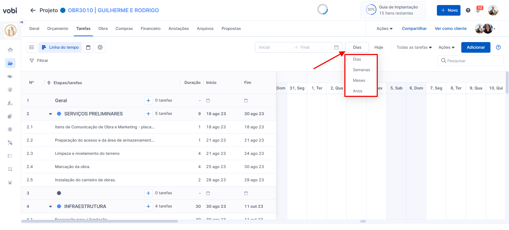
Task: Click the Pesquisar search field
Action: click(471, 61)
